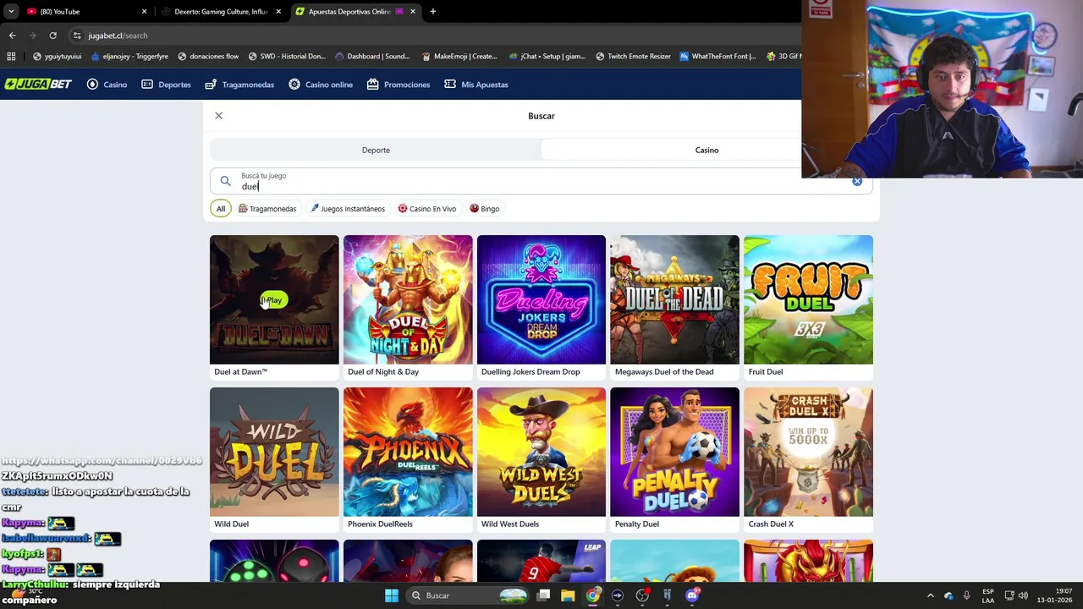The height and width of the screenshot is (609, 1083).
Task: Reload the page
Action: [x=52, y=36]
